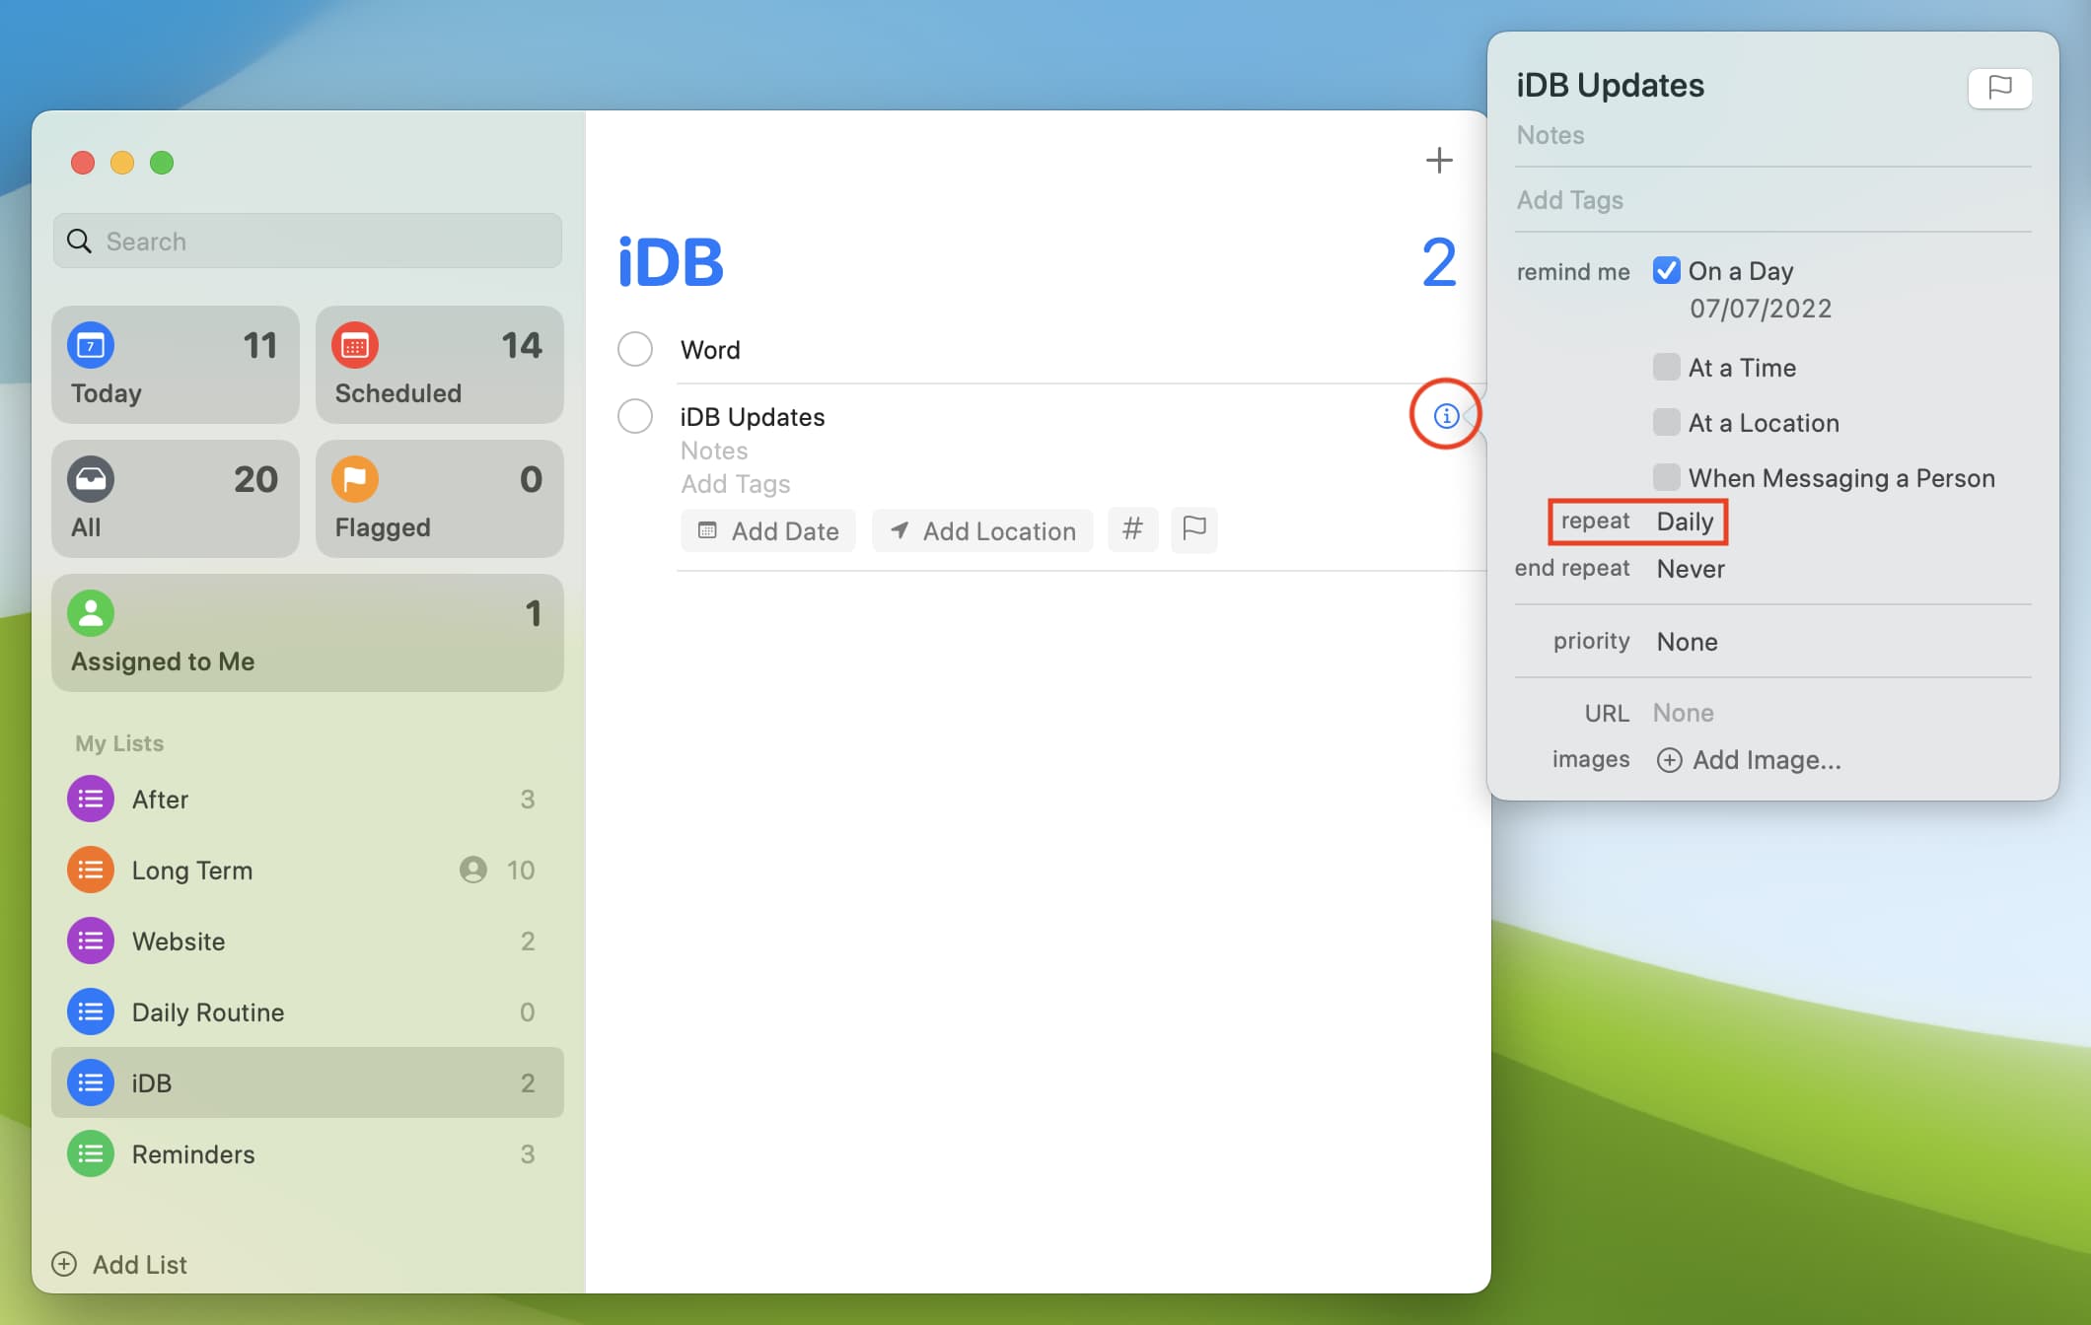The height and width of the screenshot is (1325, 2091).
Task: Enable When Messaging a Person checkbox
Action: pyautogui.click(x=1667, y=477)
